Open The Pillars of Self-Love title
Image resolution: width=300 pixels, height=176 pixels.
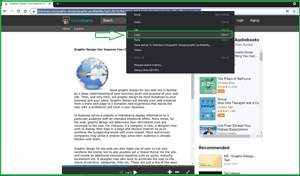234,79
